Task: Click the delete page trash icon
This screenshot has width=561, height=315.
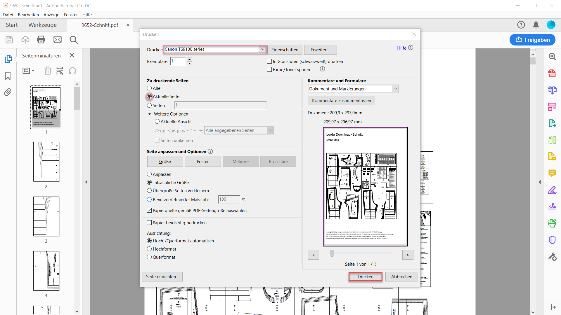Action: click(x=48, y=71)
